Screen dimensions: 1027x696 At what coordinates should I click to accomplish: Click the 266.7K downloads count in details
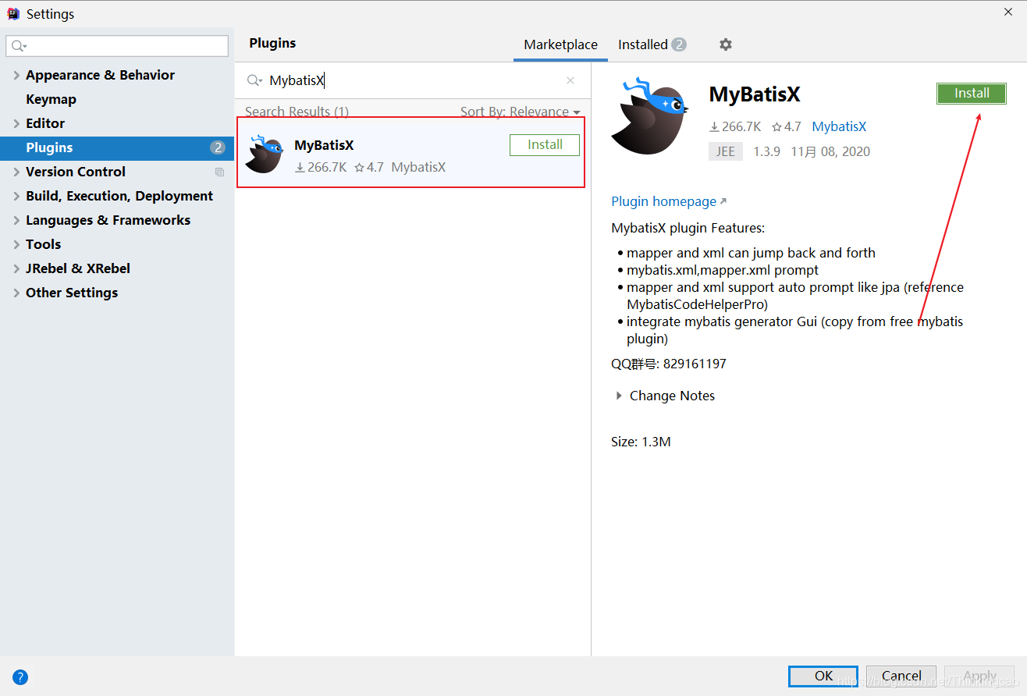point(734,126)
